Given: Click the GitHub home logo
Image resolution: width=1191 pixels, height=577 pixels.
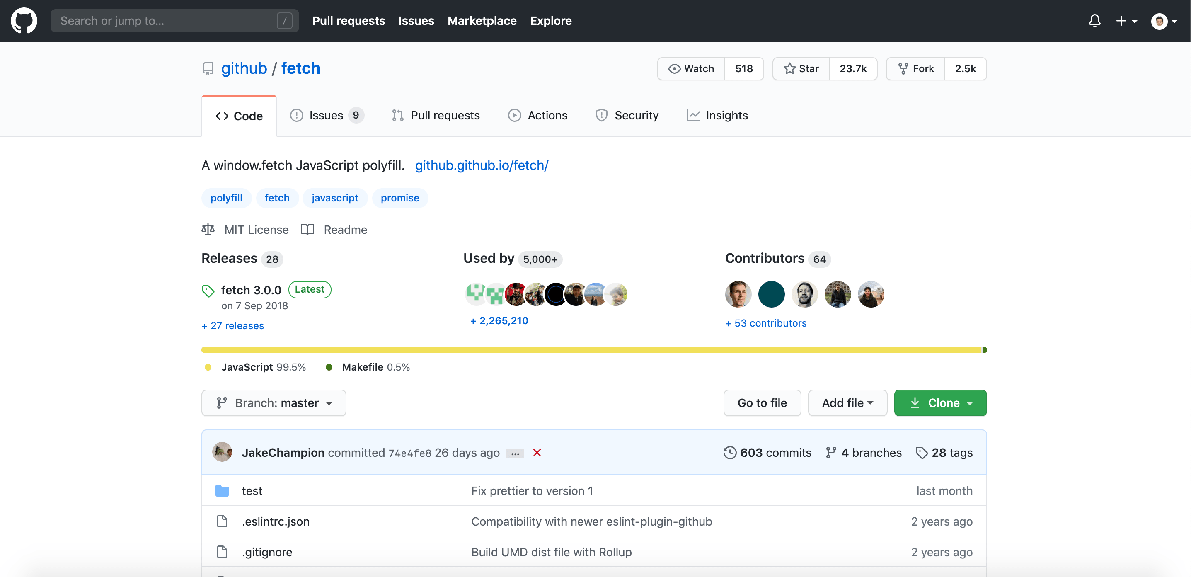Looking at the screenshot, I should pyautogui.click(x=24, y=21).
